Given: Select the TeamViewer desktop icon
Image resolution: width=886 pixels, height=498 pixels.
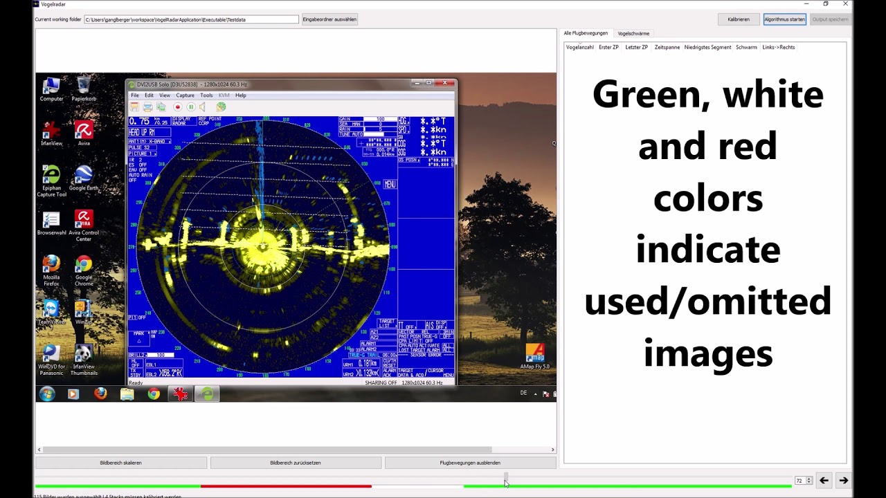Looking at the screenshot, I should click(x=51, y=313).
